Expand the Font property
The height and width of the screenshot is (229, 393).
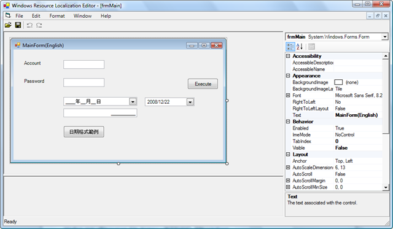pos(288,95)
